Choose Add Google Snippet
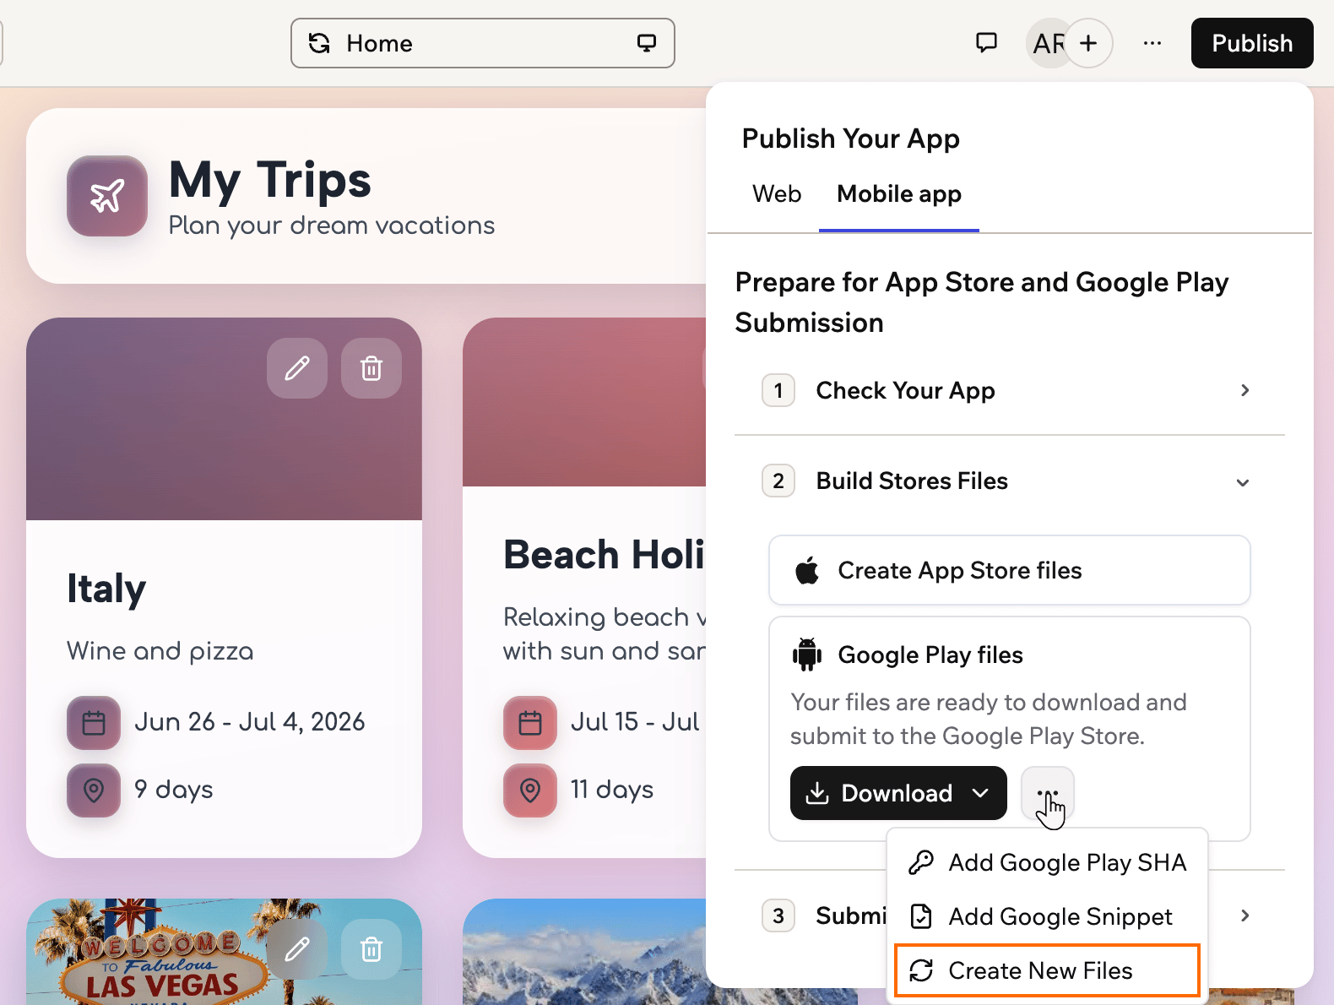Image resolution: width=1334 pixels, height=1005 pixels. point(1048,916)
